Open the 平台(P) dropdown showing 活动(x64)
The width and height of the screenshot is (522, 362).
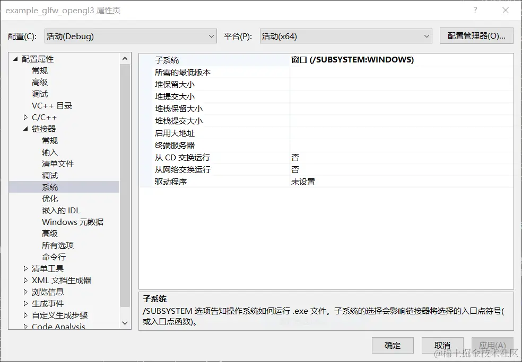(x=346, y=36)
